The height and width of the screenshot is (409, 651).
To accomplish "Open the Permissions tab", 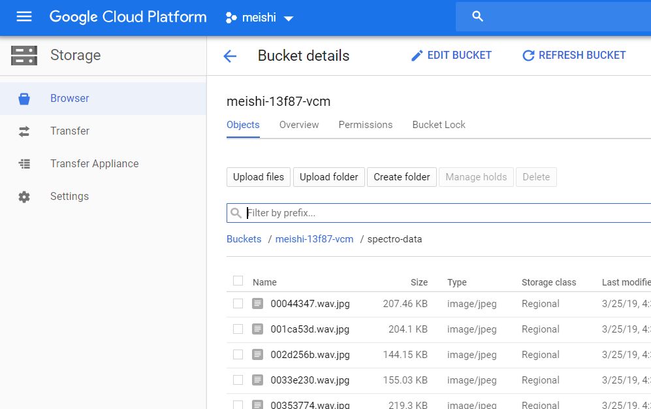I will point(365,125).
